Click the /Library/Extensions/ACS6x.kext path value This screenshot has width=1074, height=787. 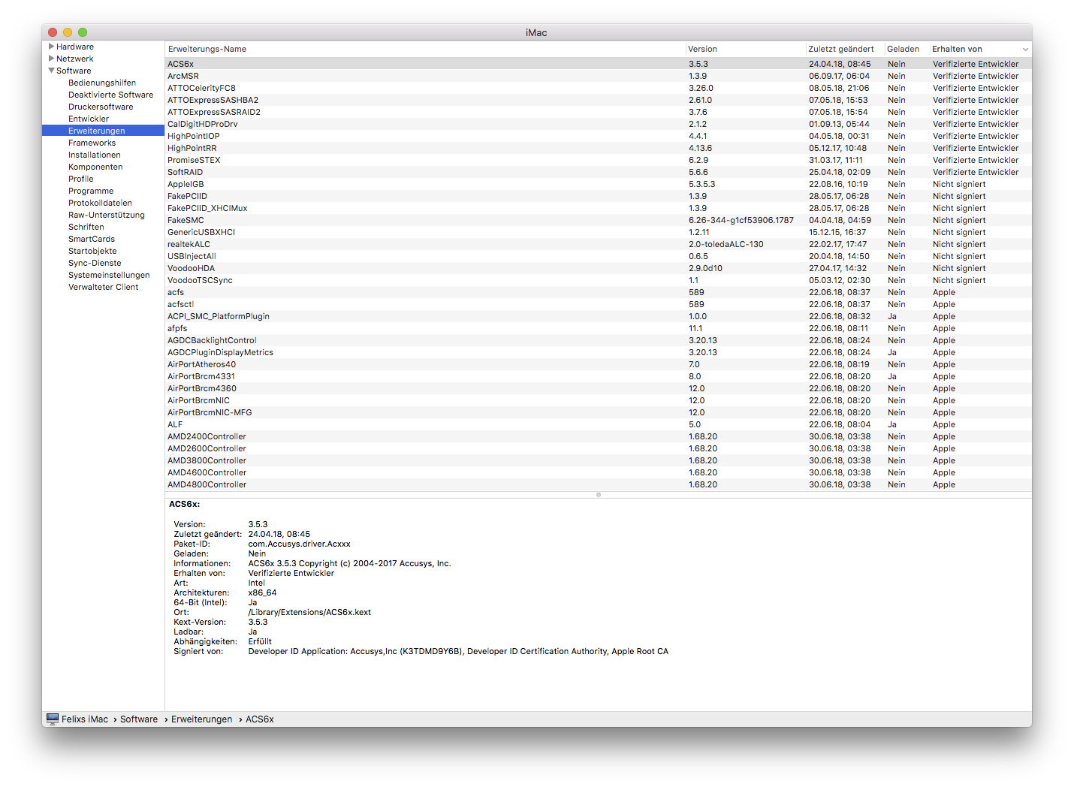[309, 612]
